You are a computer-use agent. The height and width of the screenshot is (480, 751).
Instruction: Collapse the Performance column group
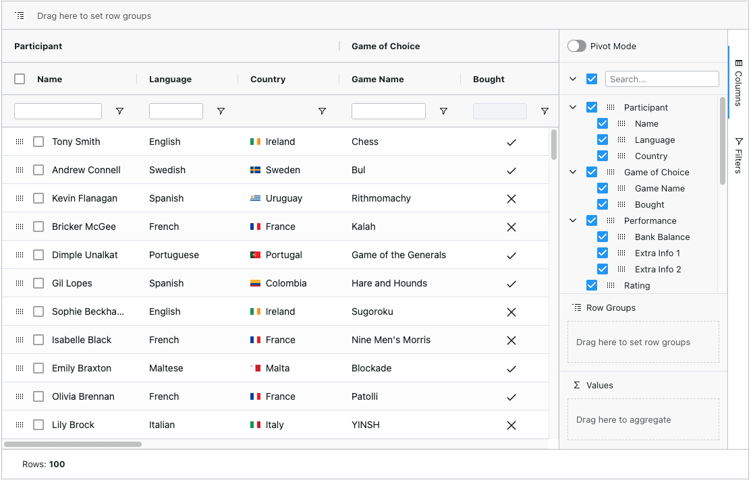tap(573, 220)
